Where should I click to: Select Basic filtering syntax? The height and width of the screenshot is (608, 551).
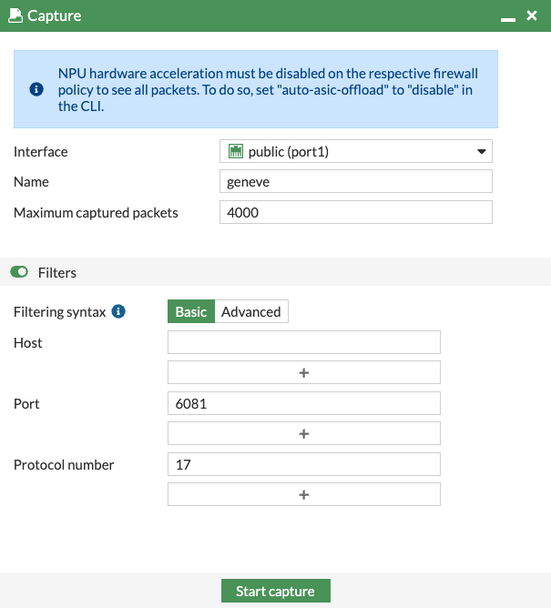tap(191, 311)
